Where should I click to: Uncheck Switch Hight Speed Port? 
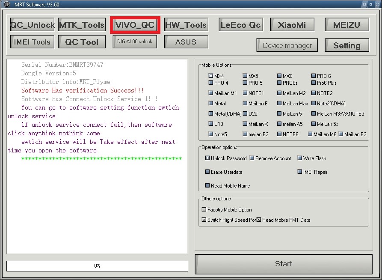[x=204, y=220]
